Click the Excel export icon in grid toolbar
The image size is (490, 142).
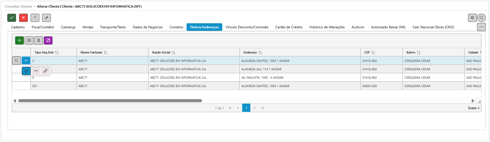(38, 40)
